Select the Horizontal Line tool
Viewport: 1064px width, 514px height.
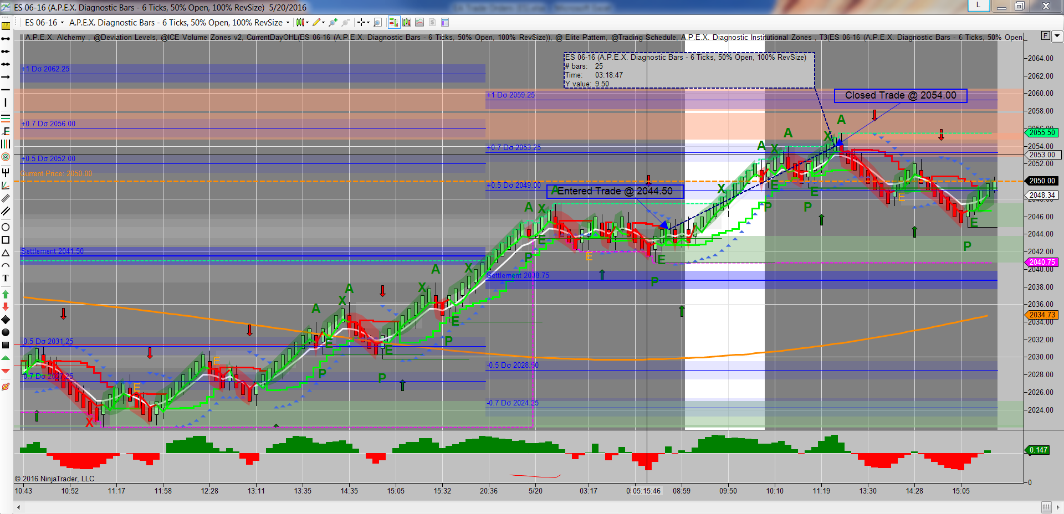(x=6, y=90)
